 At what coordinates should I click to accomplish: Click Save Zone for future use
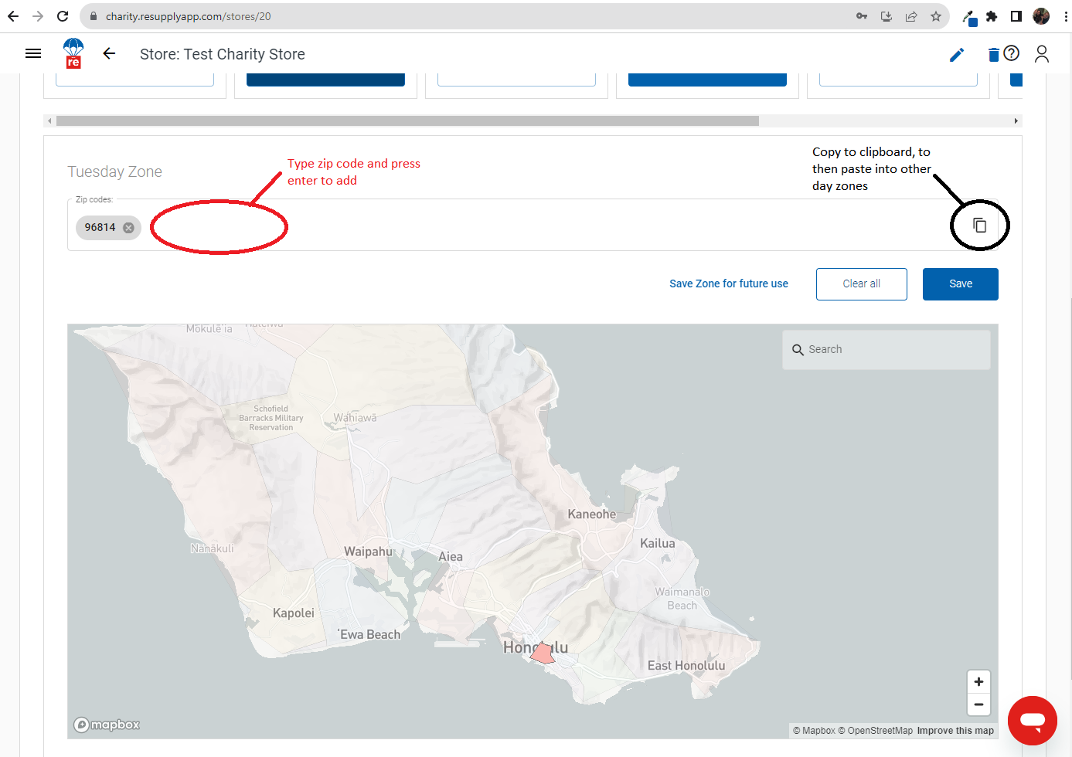tap(729, 284)
